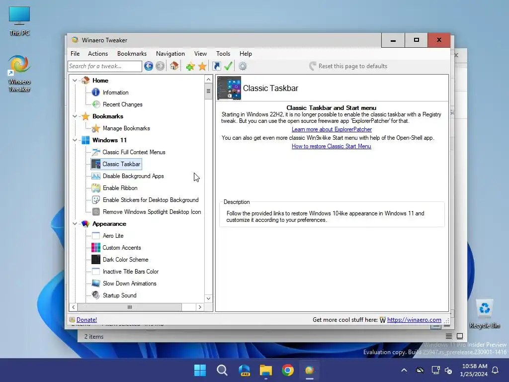
Task: Click the Custom Accents colorful icon
Action: (96, 248)
